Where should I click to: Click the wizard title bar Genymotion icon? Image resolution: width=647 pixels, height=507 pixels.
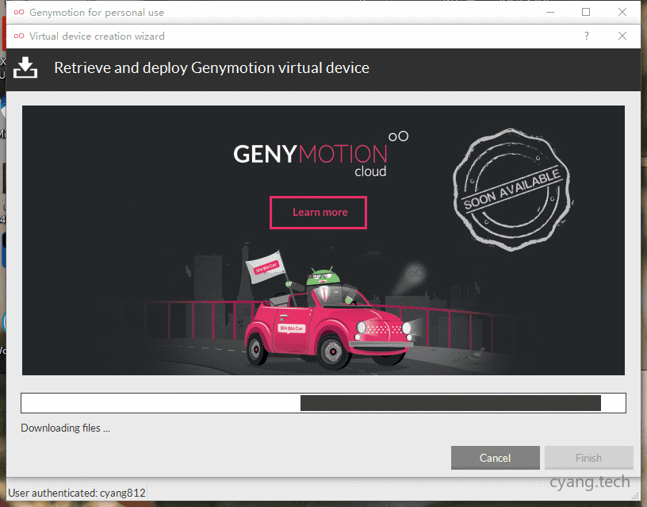point(18,36)
